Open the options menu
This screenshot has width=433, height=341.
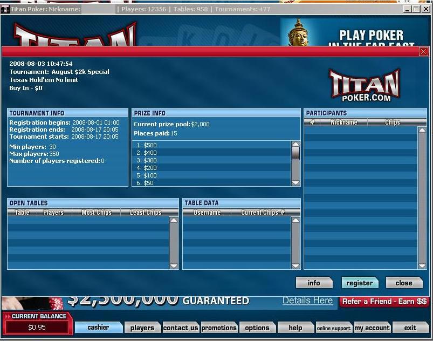point(257,328)
